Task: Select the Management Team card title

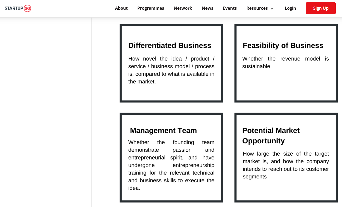Action: [163, 131]
